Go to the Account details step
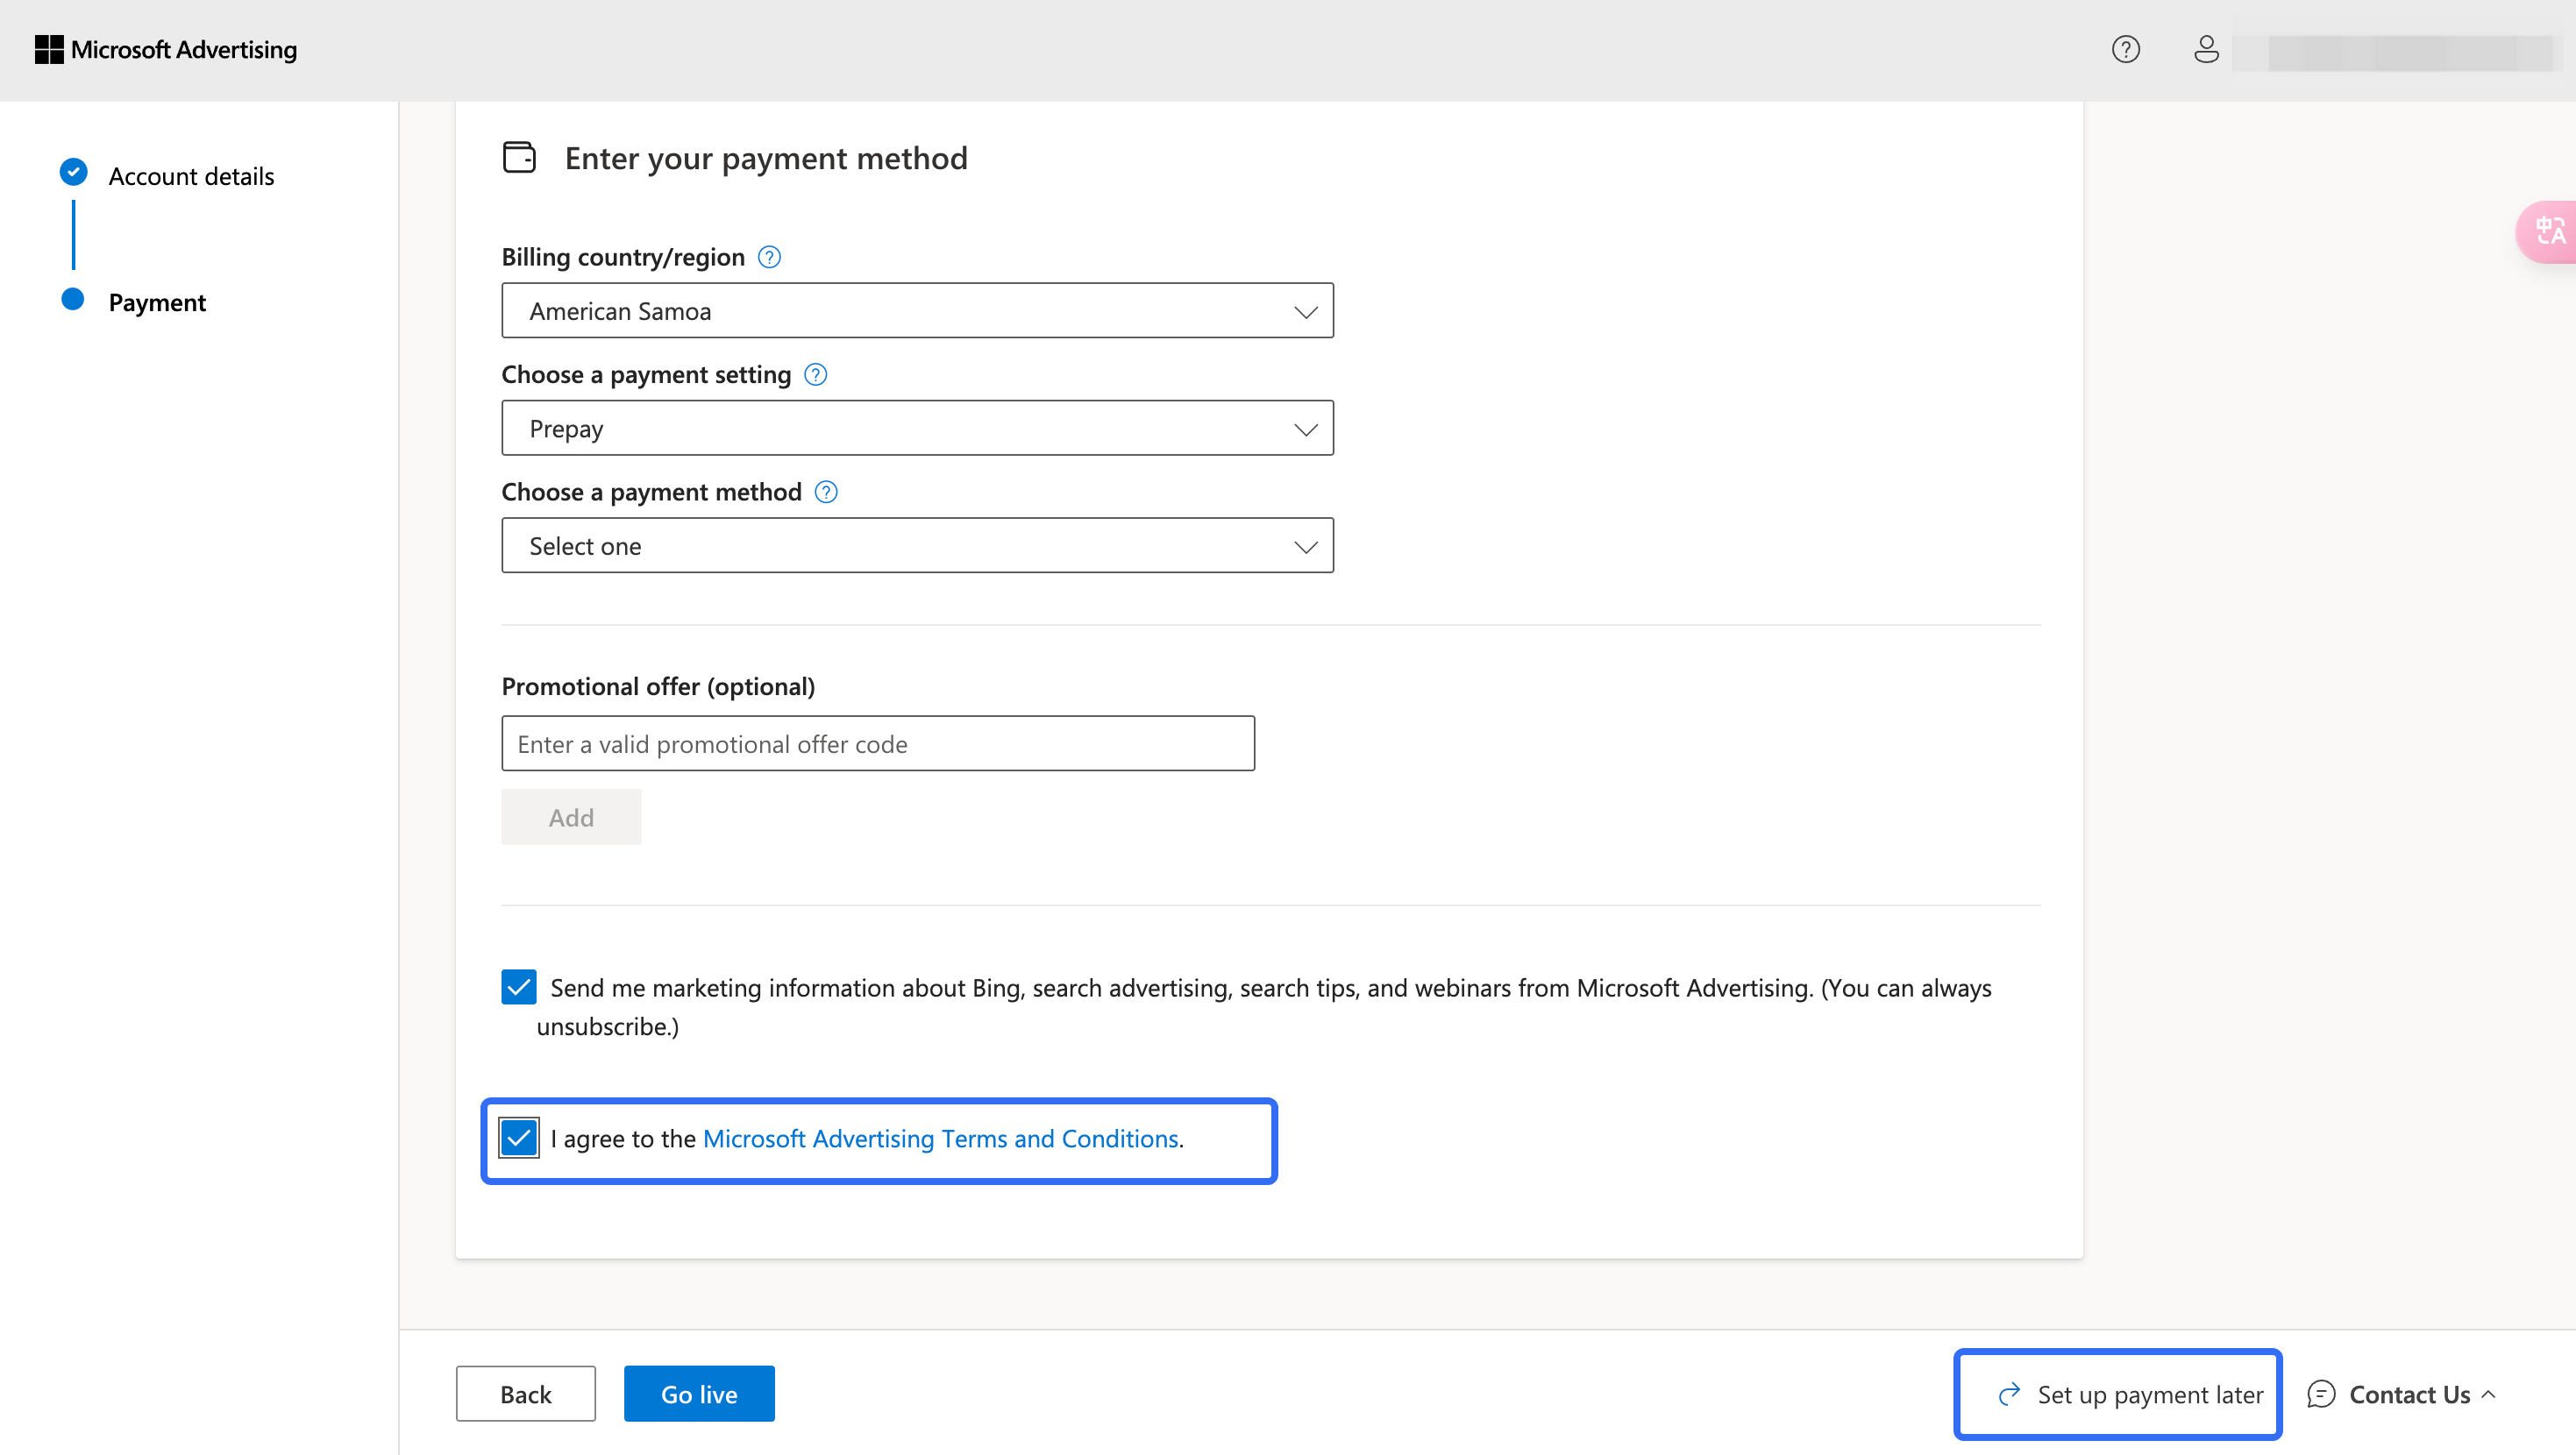Image resolution: width=2576 pixels, height=1455 pixels. pos(191,176)
